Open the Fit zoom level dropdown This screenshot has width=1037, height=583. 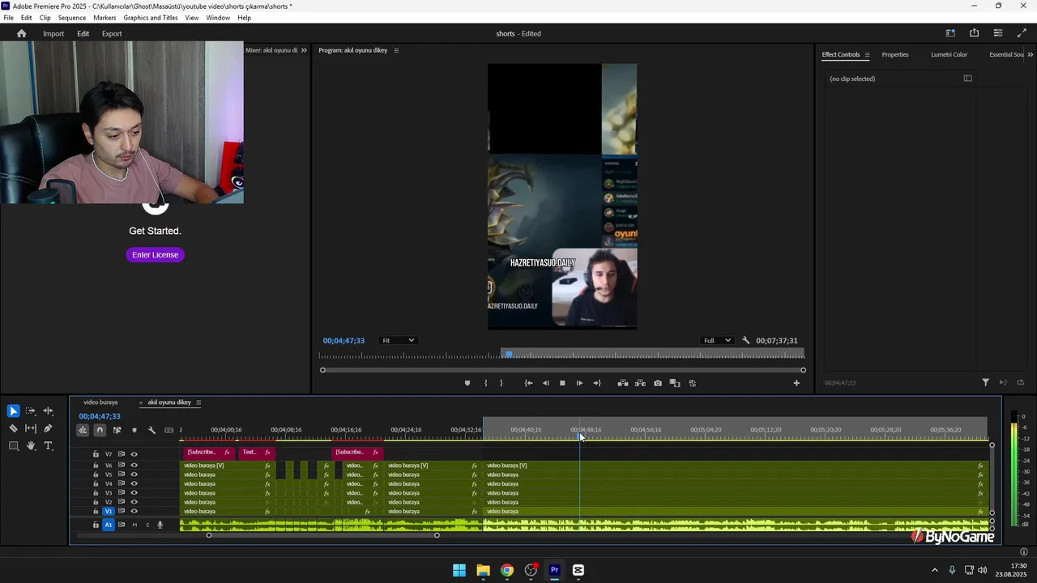click(x=399, y=341)
